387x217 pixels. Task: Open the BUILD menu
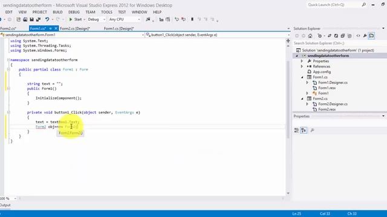click(x=57, y=12)
